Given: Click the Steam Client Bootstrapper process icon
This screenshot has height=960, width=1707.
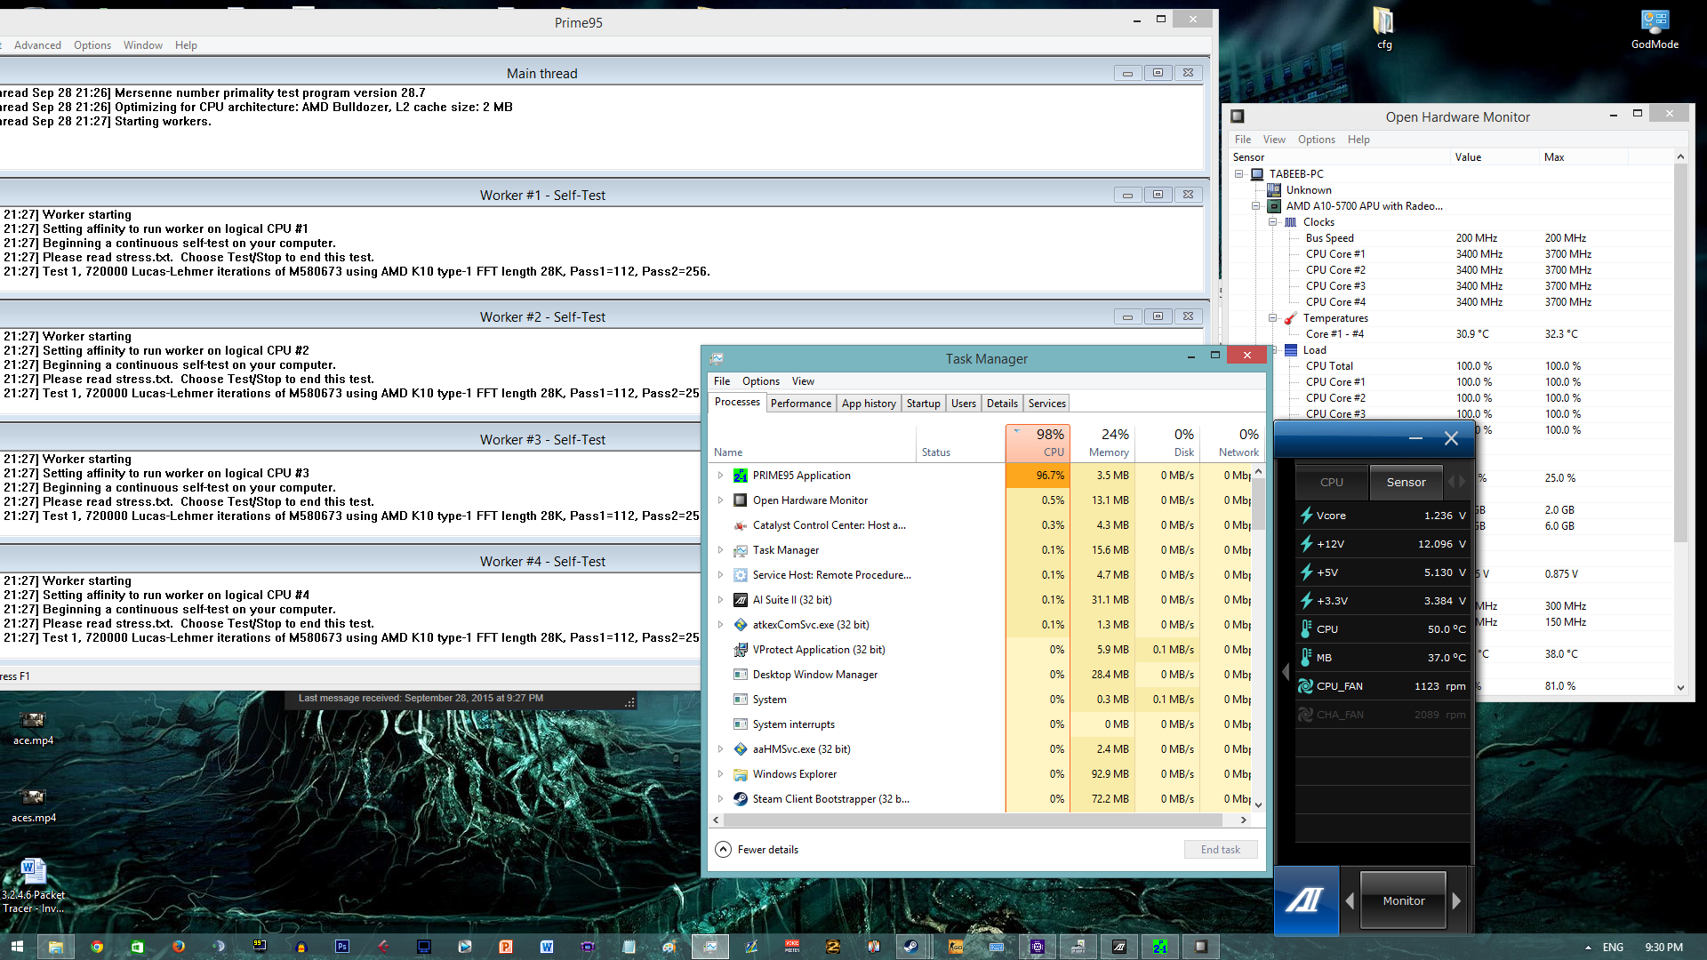Looking at the screenshot, I should [x=741, y=799].
